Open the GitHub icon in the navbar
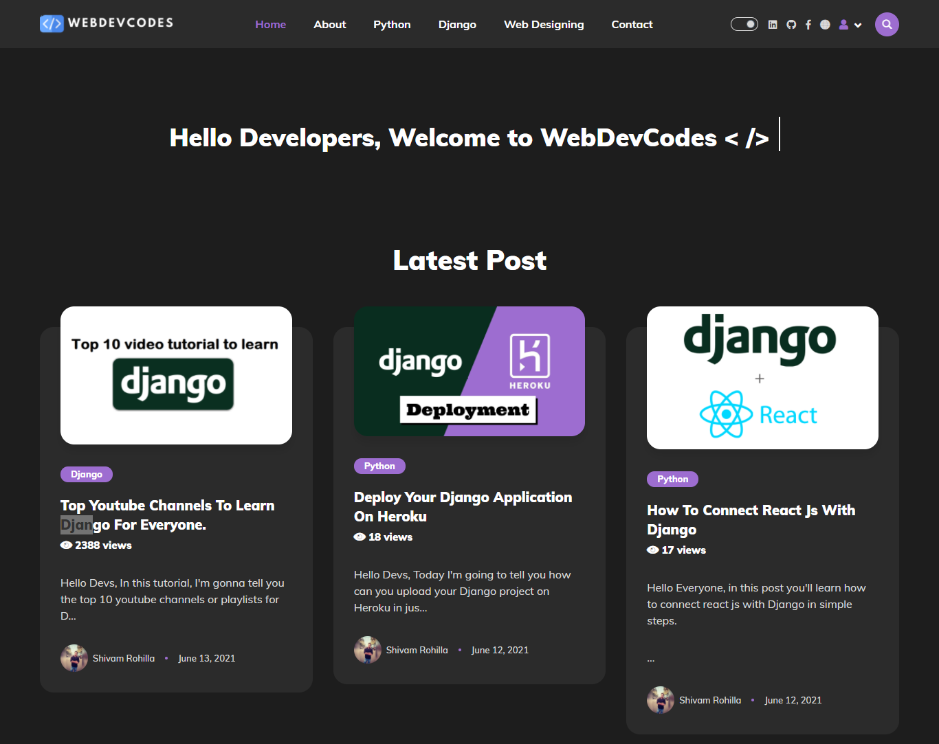 (x=791, y=25)
